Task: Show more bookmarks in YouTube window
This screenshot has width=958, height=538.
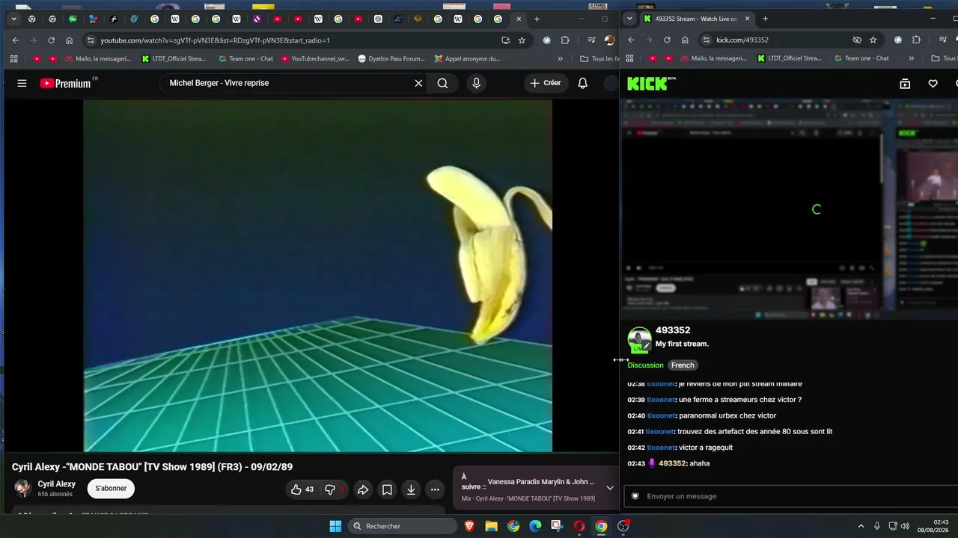Action: pyautogui.click(x=560, y=58)
